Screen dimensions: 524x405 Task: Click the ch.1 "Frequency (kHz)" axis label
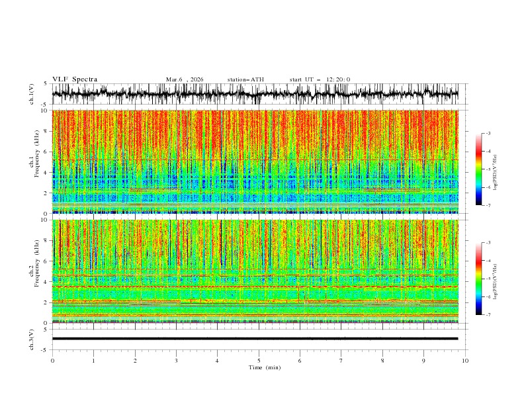37,152
